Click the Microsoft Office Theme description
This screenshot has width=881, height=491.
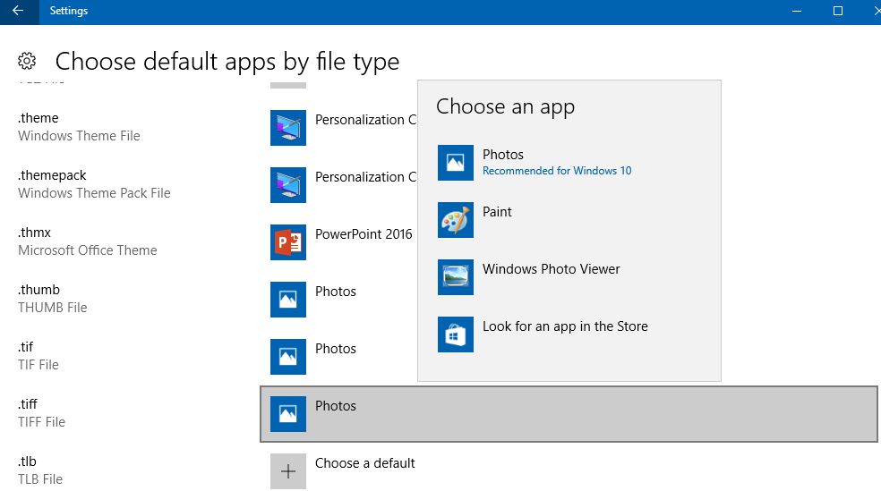click(x=88, y=250)
